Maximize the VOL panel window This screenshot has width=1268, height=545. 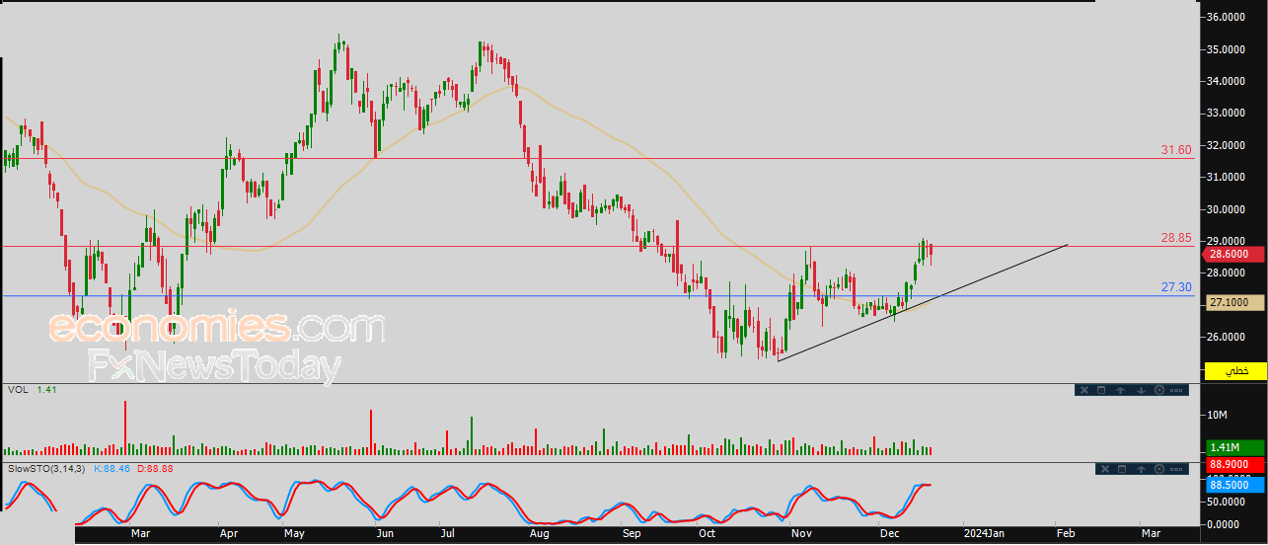coord(1101,390)
